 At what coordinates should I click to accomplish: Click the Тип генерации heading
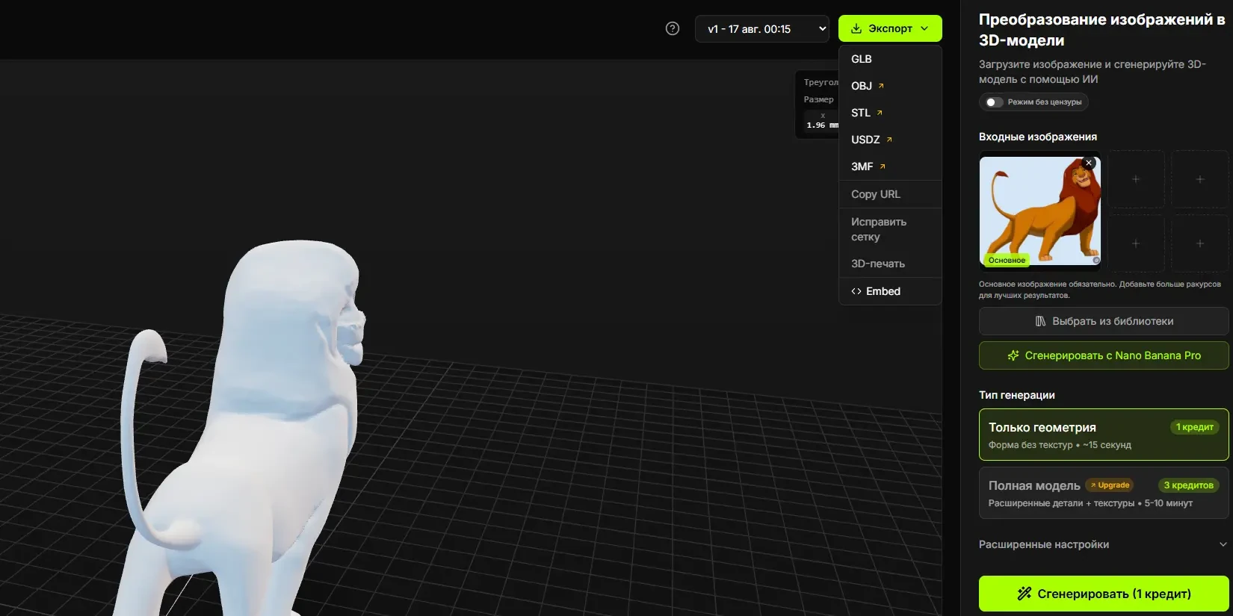pyautogui.click(x=1017, y=395)
